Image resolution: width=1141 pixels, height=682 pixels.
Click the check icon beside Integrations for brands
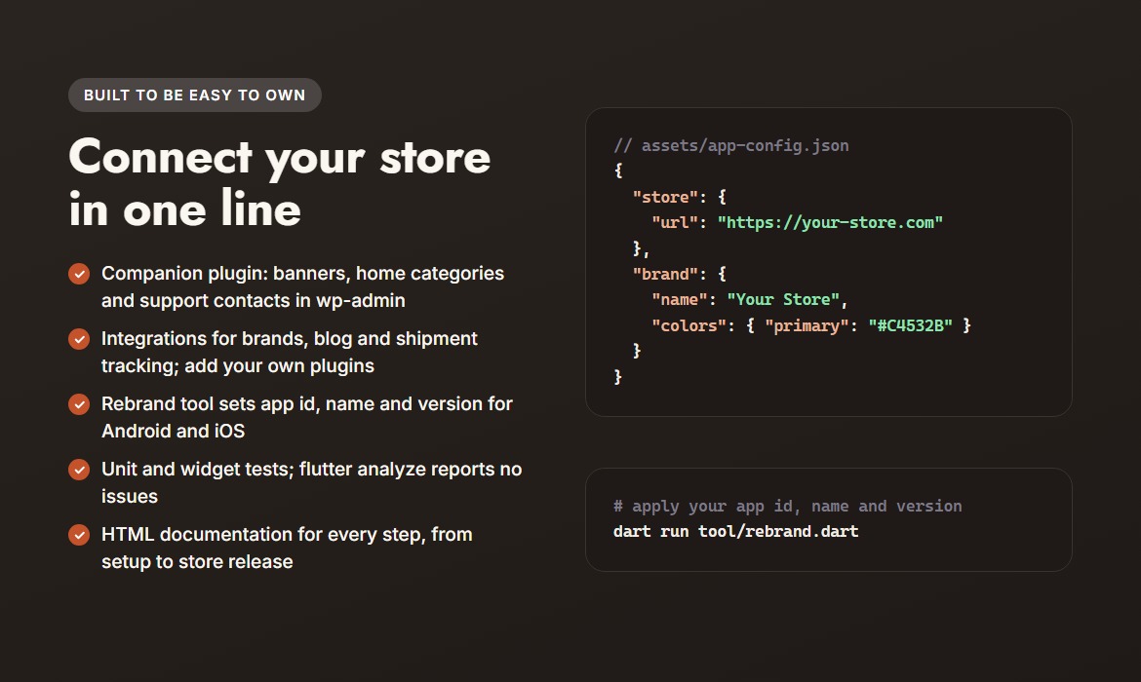click(79, 339)
